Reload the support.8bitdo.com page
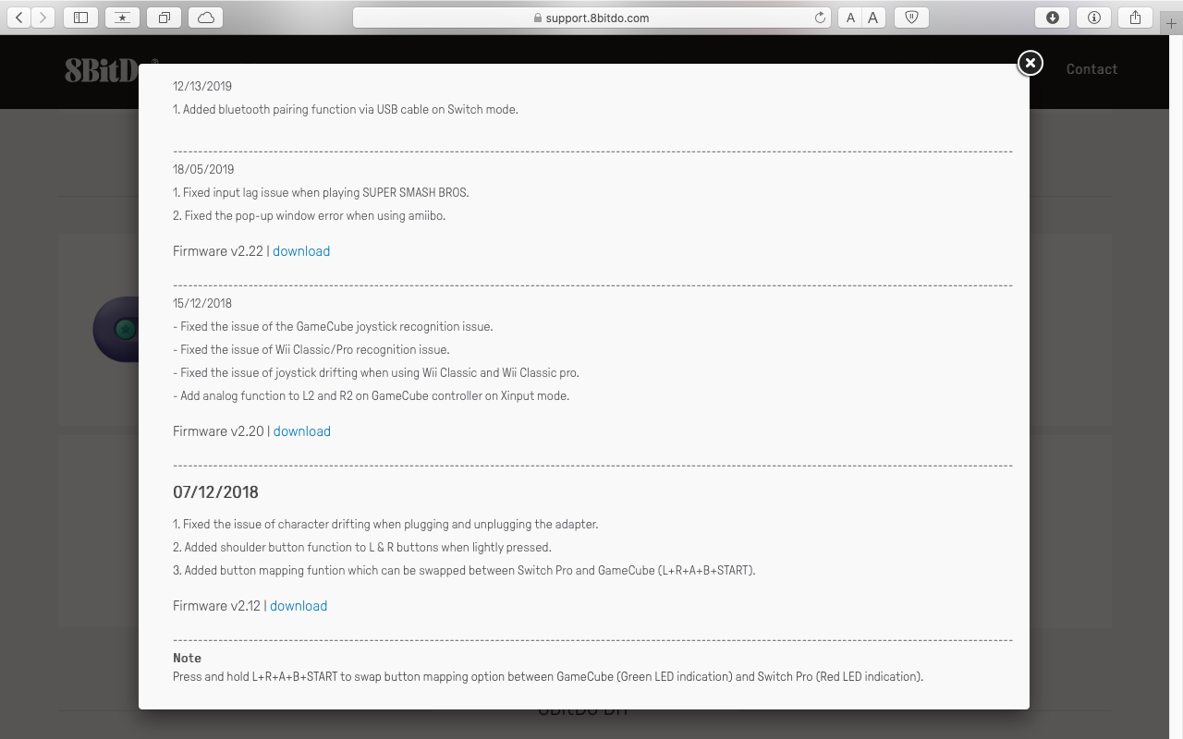 coord(820,18)
